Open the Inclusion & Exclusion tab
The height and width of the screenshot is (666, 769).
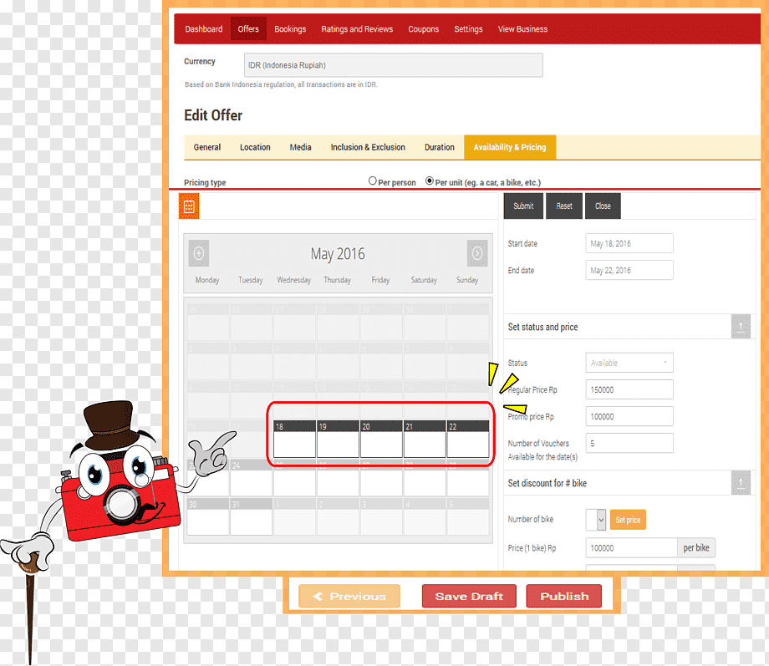(x=368, y=147)
